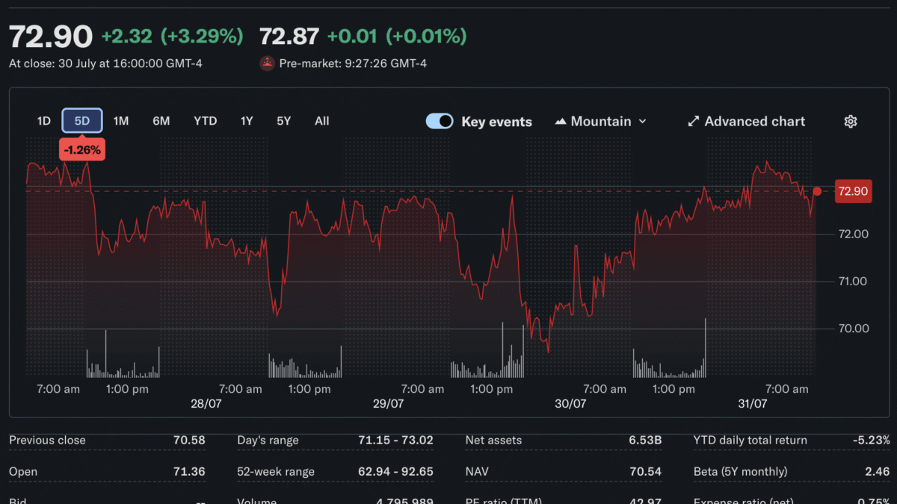The height and width of the screenshot is (504, 897).
Task: Click the 29/07 date label
Action: 388,403
